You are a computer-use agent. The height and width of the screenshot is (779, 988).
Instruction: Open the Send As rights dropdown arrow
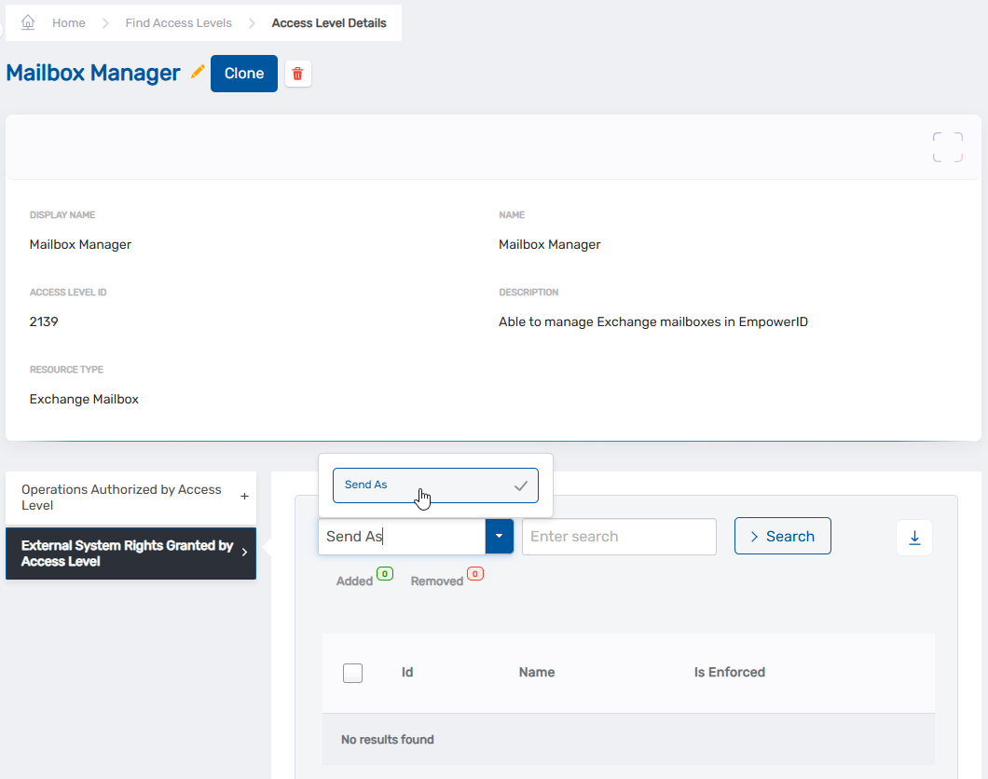pyautogui.click(x=500, y=536)
